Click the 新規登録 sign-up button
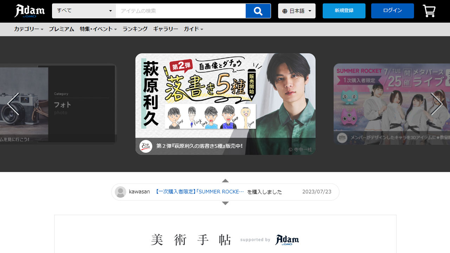Viewport: 450px width, 253px height. coord(344,11)
